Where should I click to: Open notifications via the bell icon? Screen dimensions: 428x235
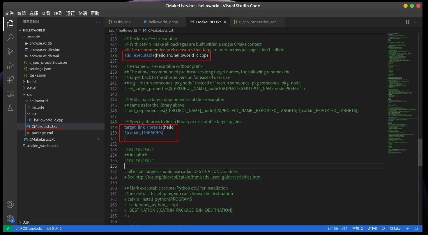tap(416, 229)
